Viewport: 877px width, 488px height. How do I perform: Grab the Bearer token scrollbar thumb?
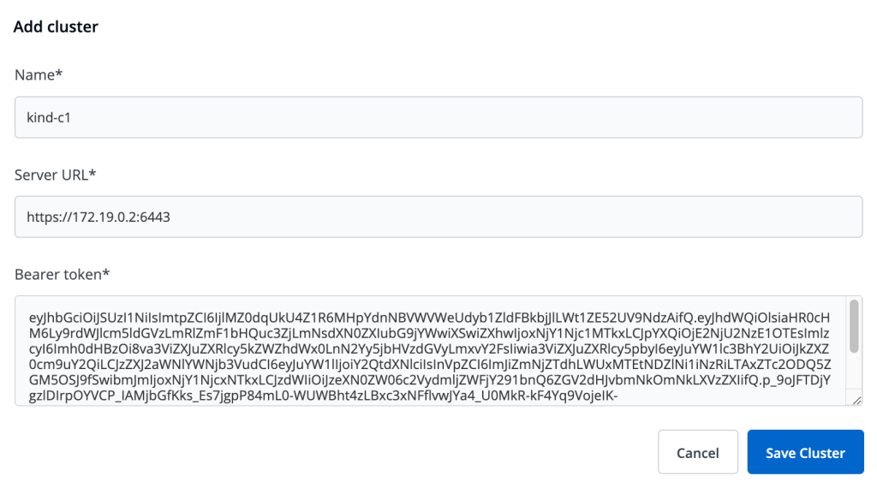pos(853,326)
